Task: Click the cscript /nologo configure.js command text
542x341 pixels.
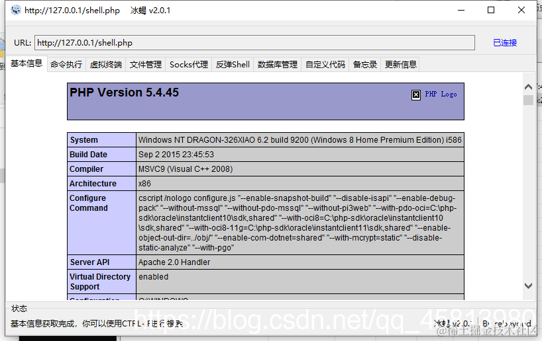Action: pyautogui.click(x=298, y=223)
